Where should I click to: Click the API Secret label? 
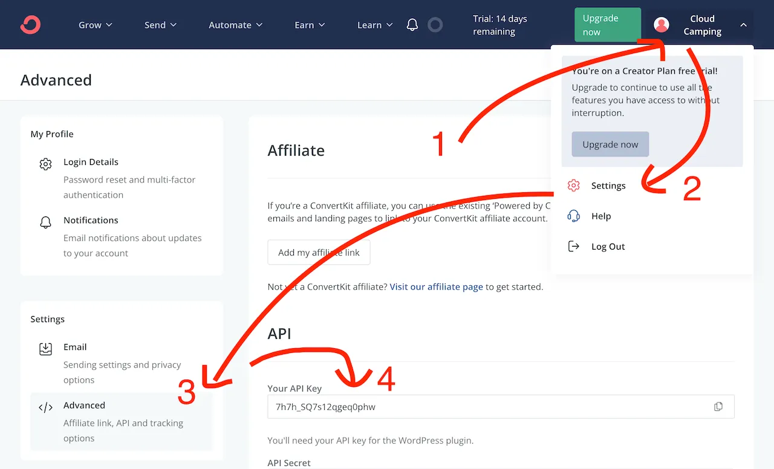pos(289,462)
